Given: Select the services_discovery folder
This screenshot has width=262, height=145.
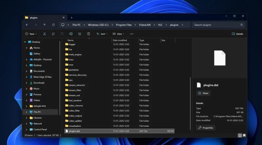Looking at the screenshot, I should [120, 75].
